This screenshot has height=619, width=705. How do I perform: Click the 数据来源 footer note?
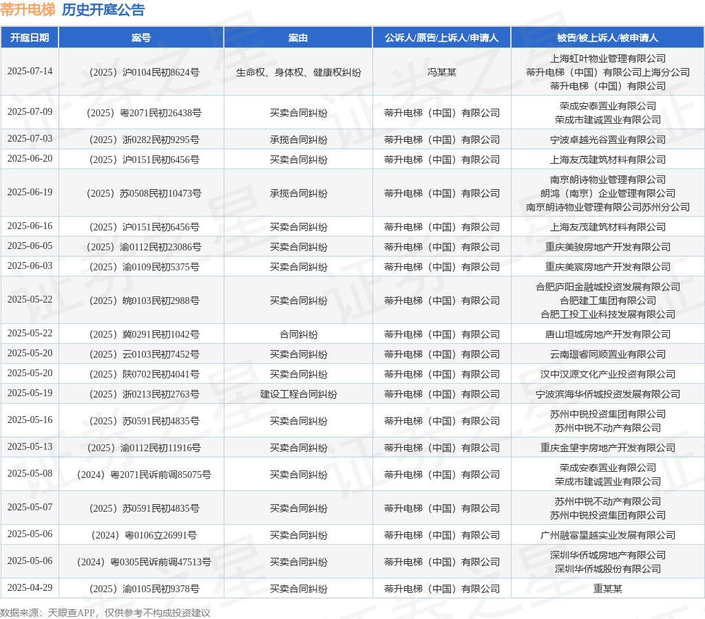point(105,613)
